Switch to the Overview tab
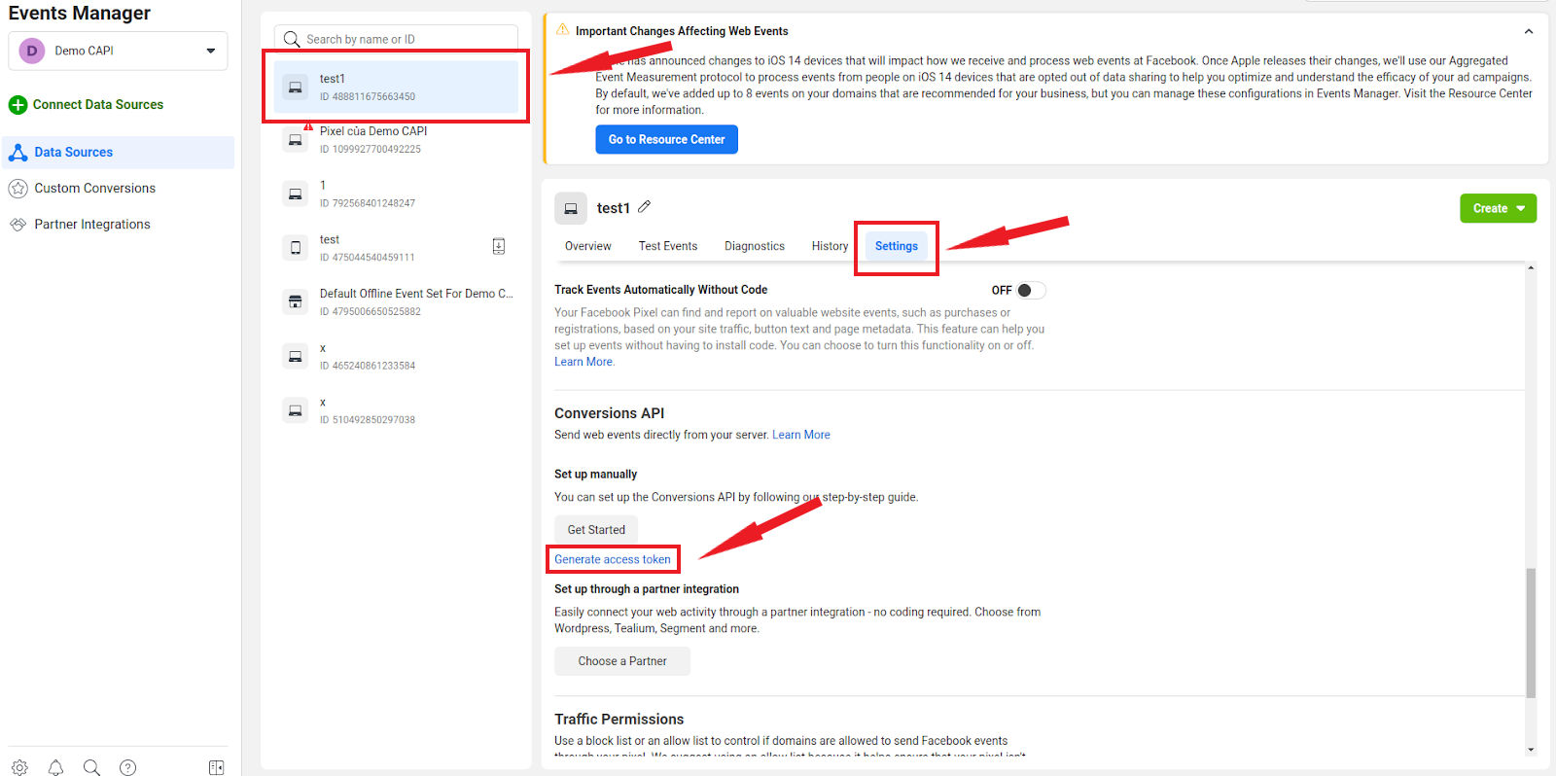This screenshot has height=776, width=1556. pyautogui.click(x=588, y=246)
